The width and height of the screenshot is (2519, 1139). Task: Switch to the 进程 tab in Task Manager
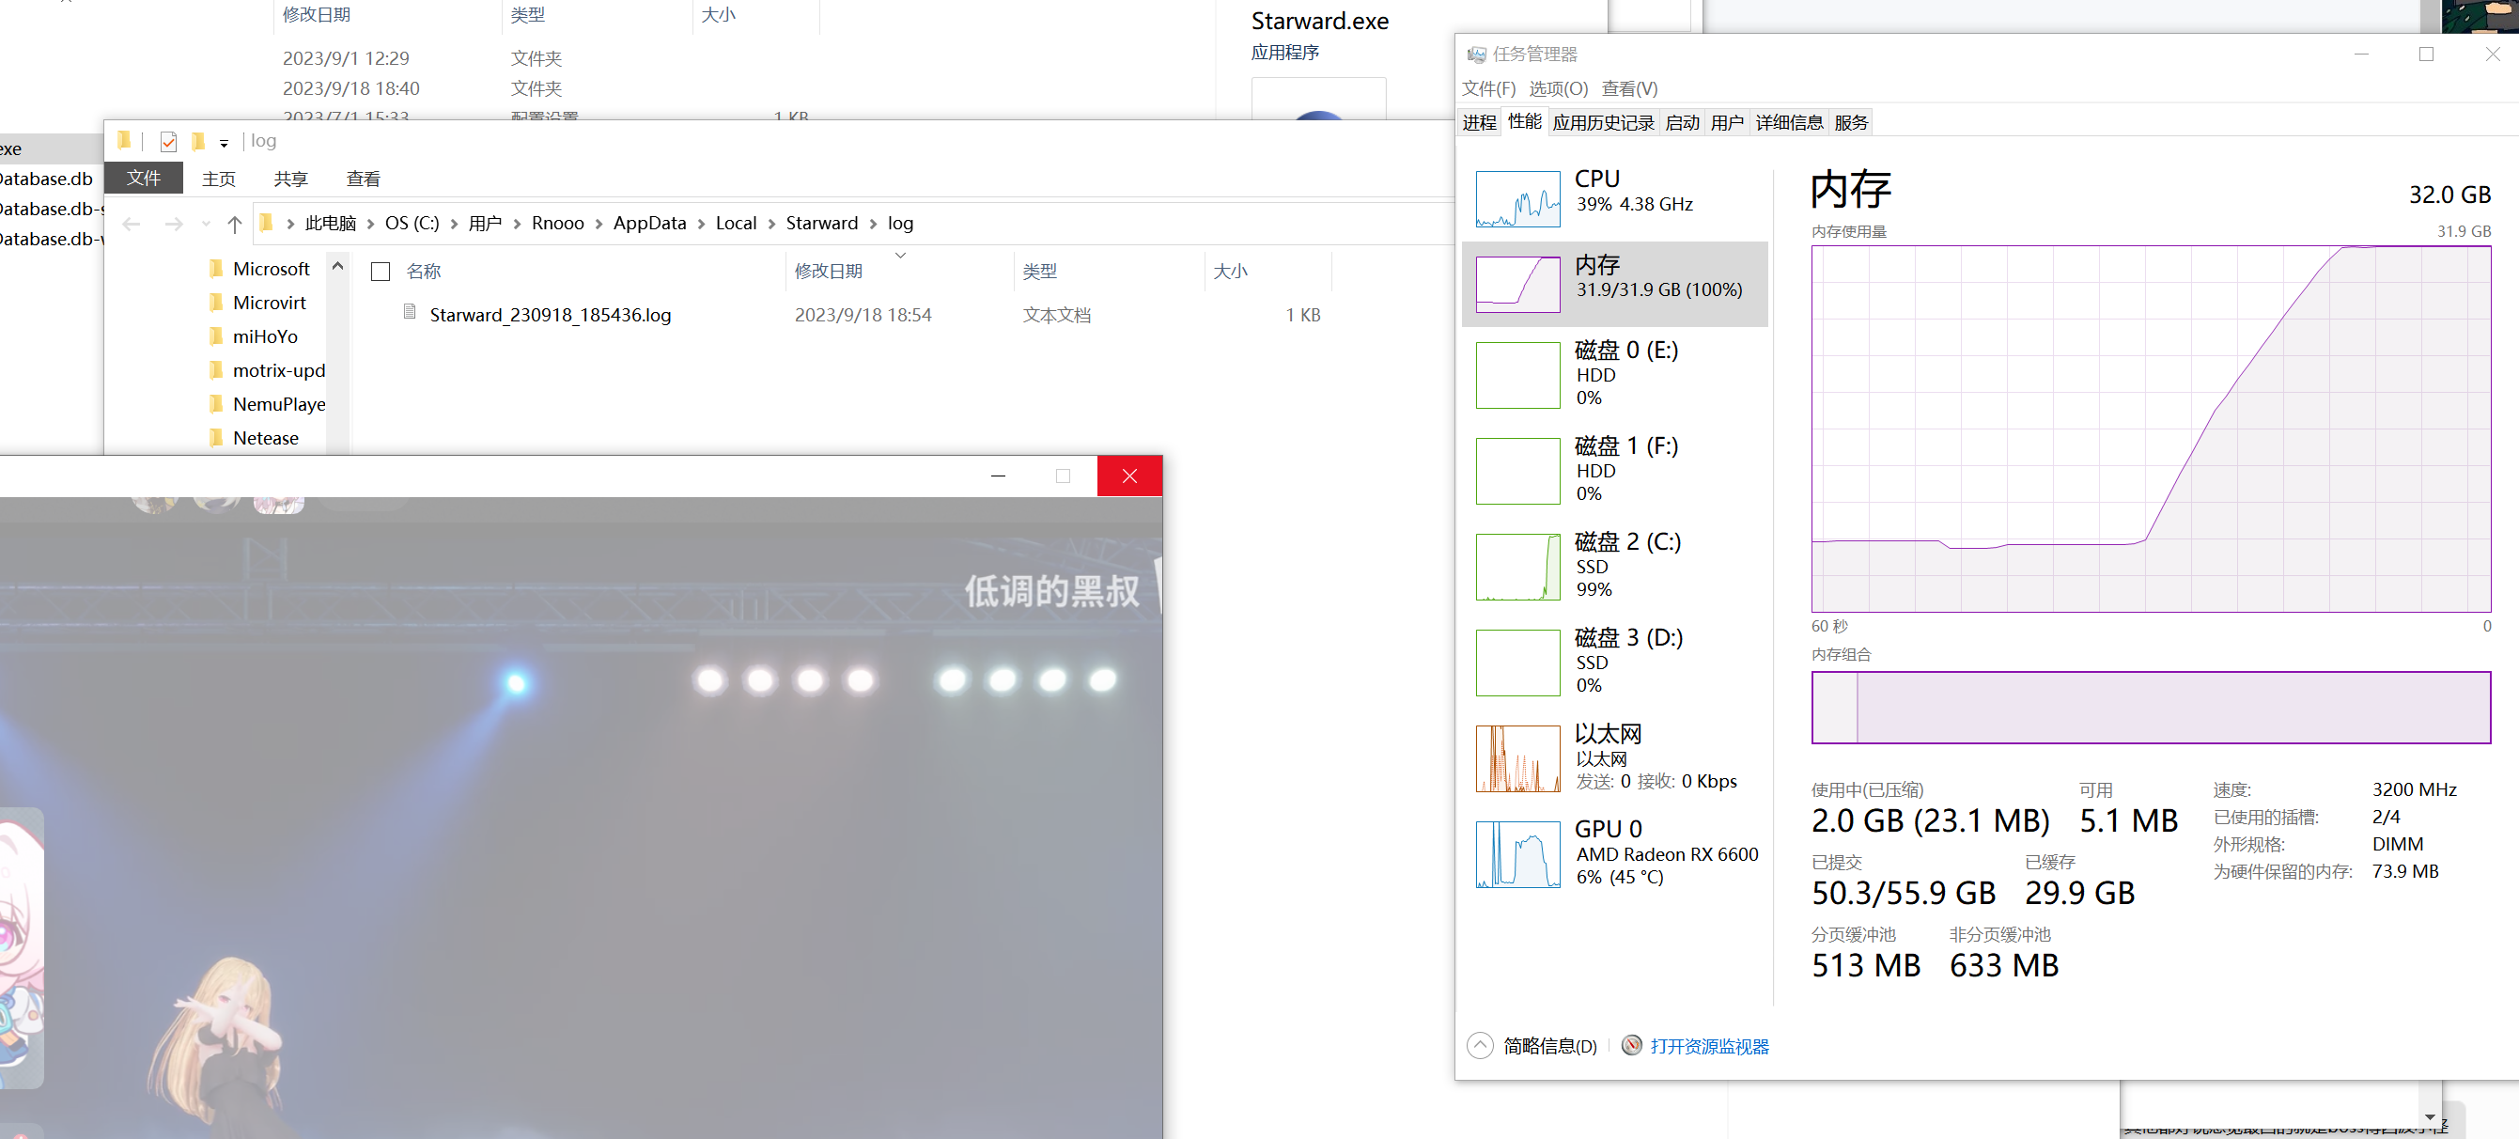point(1480,121)
